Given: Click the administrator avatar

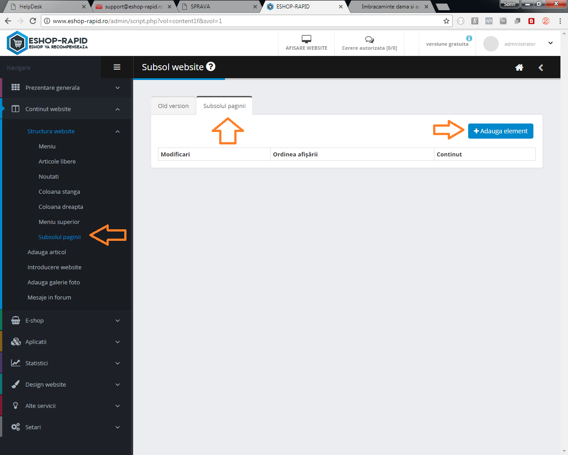Looking at the screenshot, I should click(x=491, y=44).
